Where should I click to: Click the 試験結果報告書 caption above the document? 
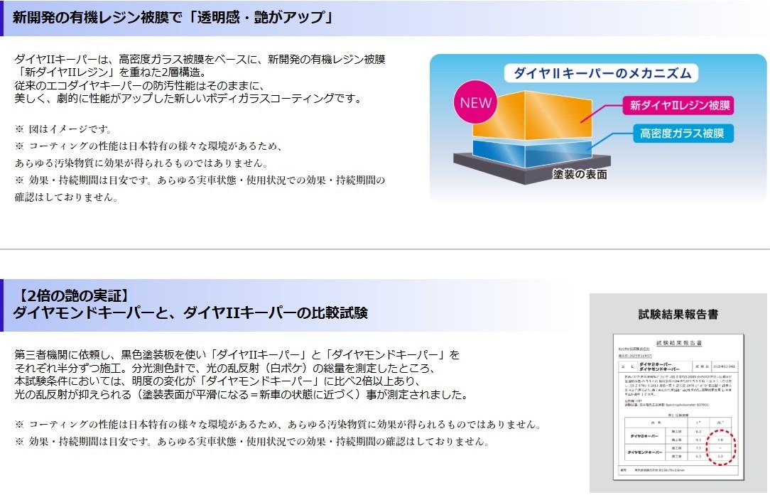678,315
